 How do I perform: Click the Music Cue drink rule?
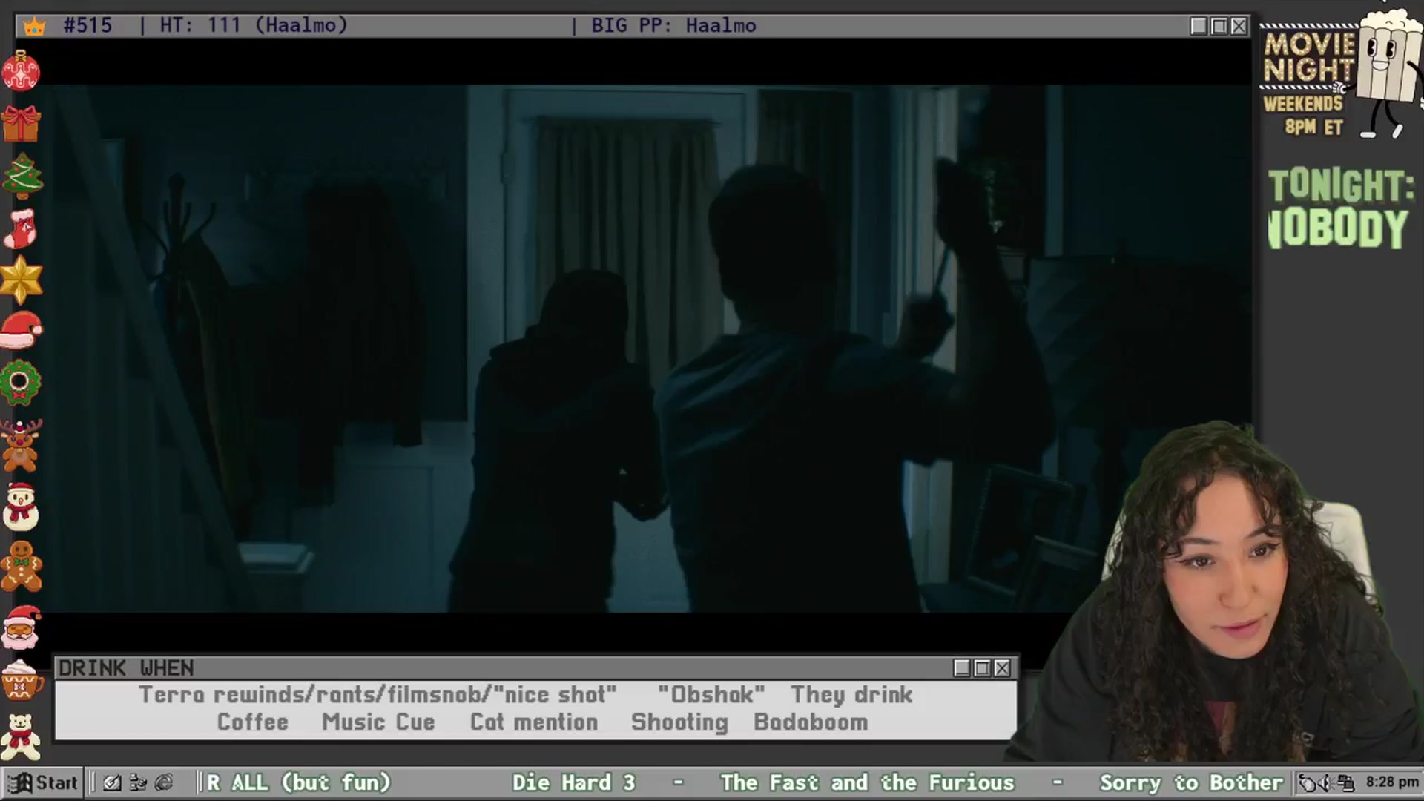pyautogui.click(x=378, y=722)
